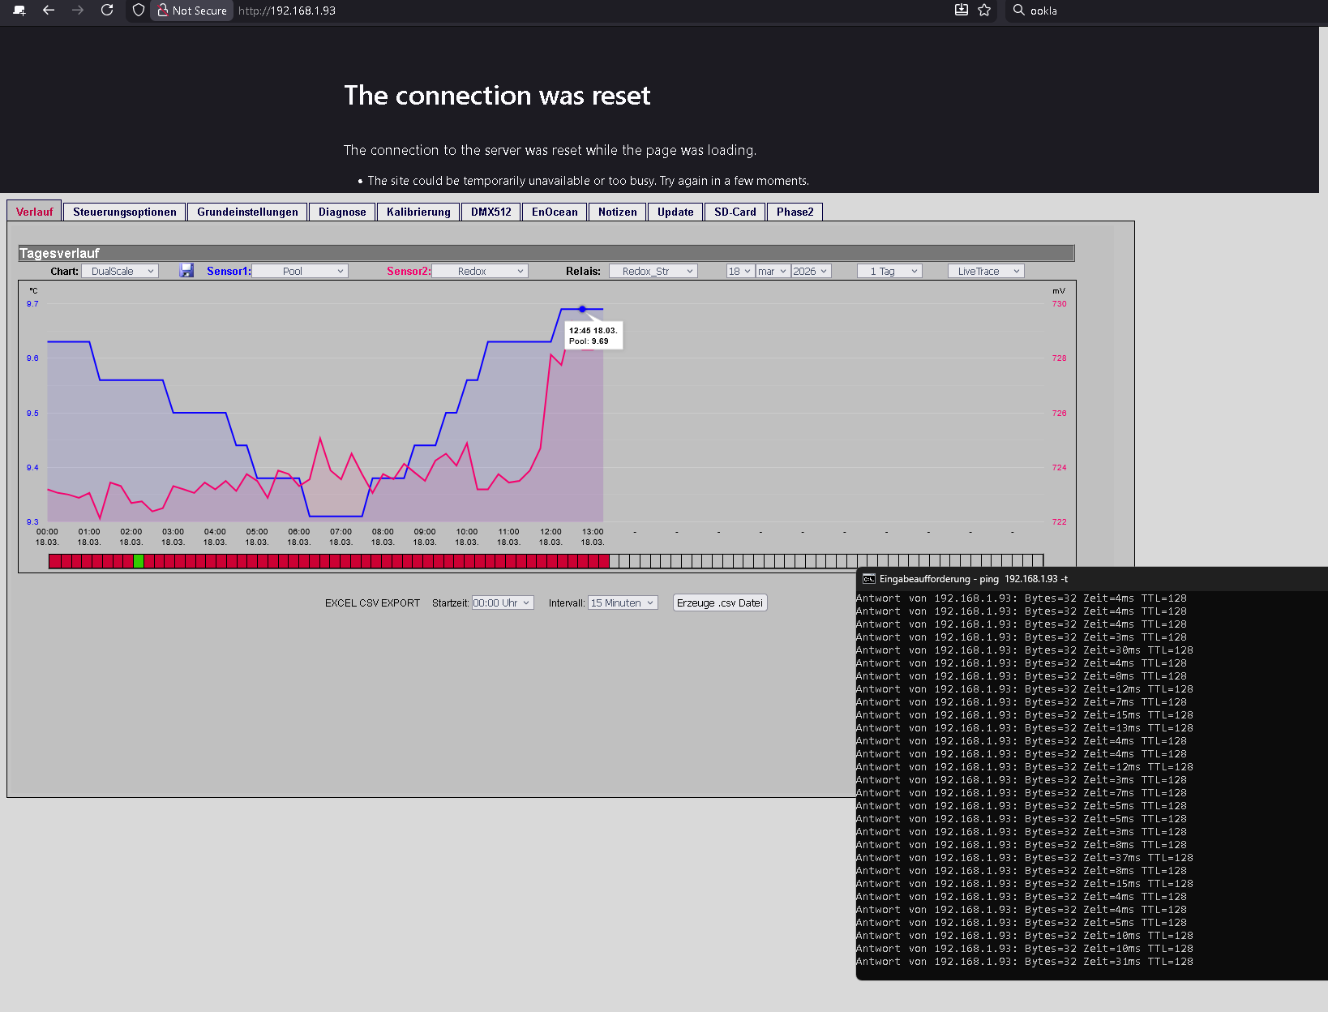
Task: Click the ping reply line with Zeit=37ms
Action: pos(1025,858)
